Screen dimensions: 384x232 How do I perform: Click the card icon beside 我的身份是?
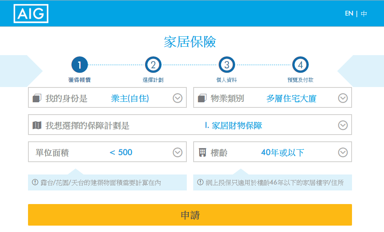point(36,97)
